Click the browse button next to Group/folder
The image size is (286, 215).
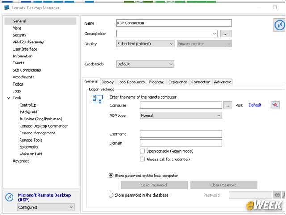pyautogui.click(x=226, y=34)
